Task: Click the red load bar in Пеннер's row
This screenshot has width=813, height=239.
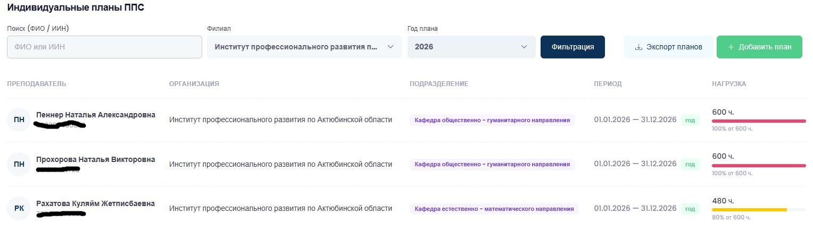Action: [x=759, y=121]
